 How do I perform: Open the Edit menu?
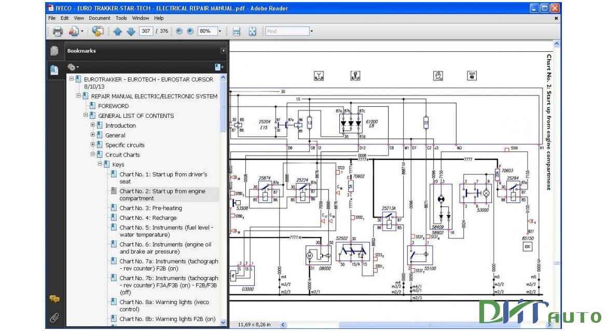point(65,18)
